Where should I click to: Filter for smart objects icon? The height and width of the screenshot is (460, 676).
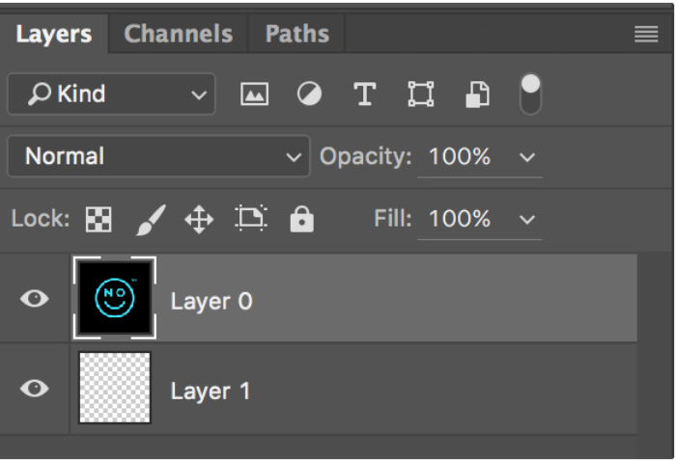(477, 95)
